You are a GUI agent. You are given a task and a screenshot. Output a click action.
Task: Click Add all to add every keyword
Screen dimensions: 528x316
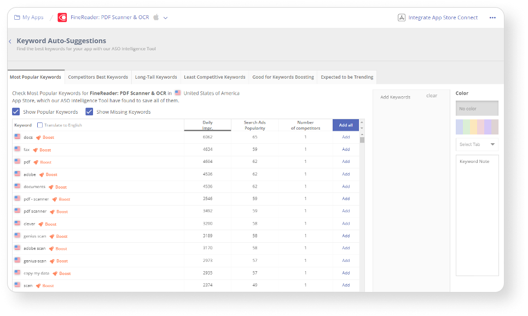[x=345, y=125]
